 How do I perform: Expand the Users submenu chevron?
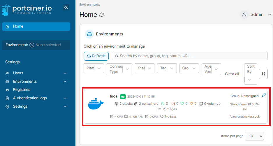click(65, 73)
